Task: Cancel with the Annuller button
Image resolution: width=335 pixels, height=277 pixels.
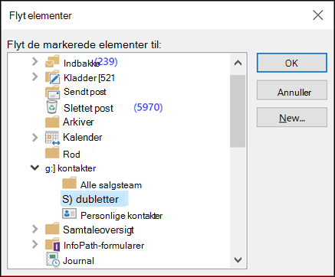Action: tap(292, 90)
